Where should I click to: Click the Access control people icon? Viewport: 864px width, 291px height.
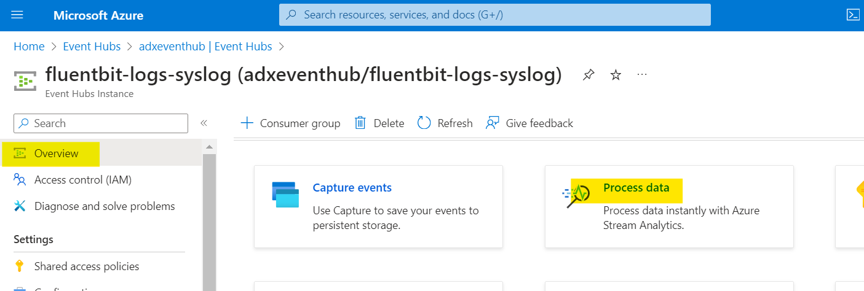20,180
